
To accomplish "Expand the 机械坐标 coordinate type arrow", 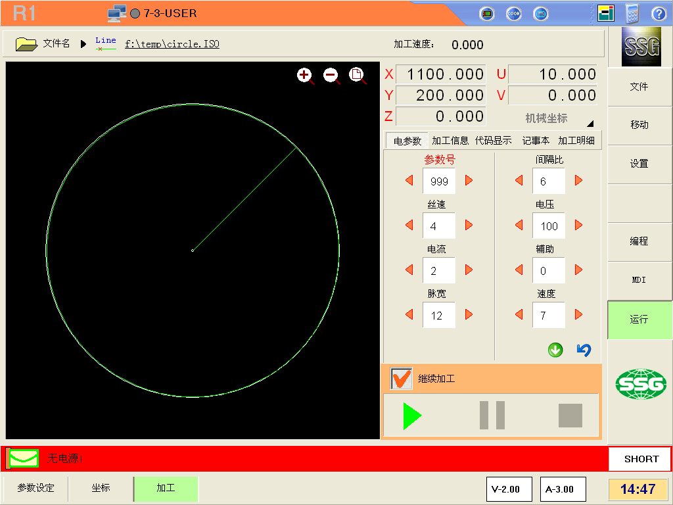I will pos(590,124).
